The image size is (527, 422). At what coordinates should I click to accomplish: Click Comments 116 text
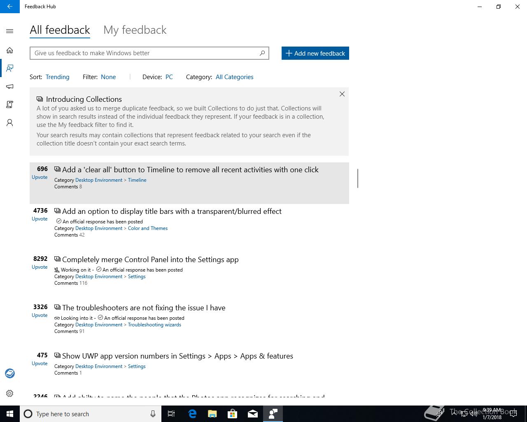(x=71, y=283)
